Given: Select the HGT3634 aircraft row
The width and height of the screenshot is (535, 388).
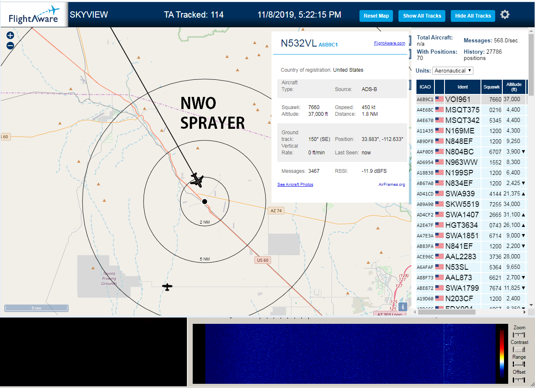Looking at the screenshot, I should click(471, 225).
